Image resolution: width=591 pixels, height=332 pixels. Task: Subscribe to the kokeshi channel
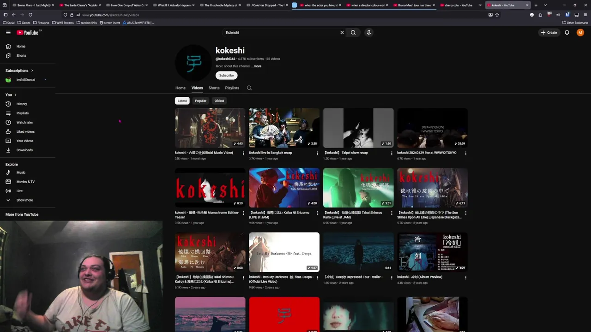pyautogui.click(x=226, y=75)
